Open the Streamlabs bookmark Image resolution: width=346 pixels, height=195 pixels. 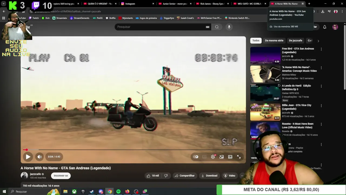[60, 18]
